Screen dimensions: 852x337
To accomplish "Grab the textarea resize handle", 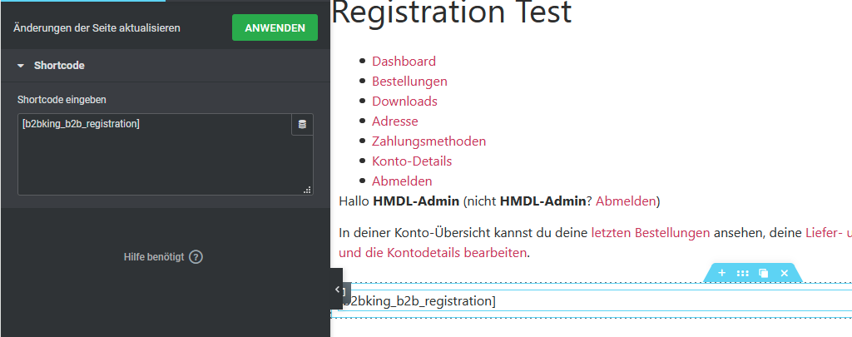I will tap(308, 190).
